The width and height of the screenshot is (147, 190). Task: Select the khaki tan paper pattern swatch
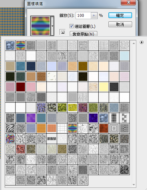pos(10,66)
